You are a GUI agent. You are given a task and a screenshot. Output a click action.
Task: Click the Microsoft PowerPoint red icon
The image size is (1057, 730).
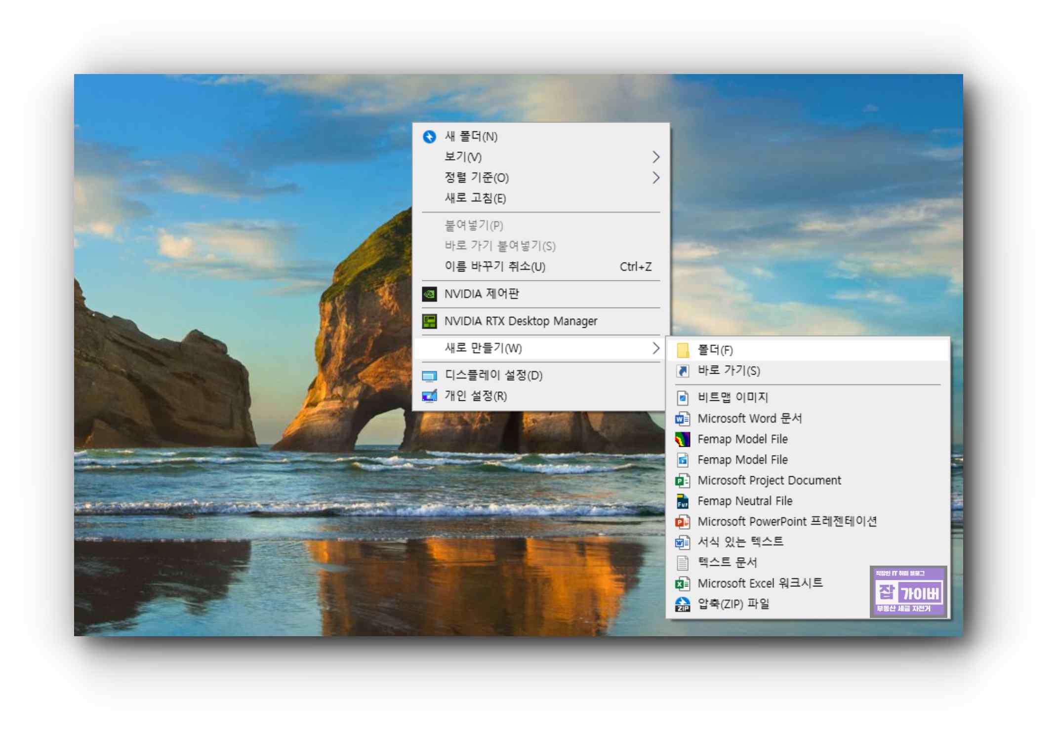point(683,522)
